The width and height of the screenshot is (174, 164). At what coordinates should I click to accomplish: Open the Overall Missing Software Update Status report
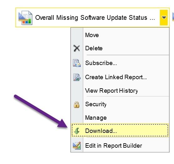(95, 18)
